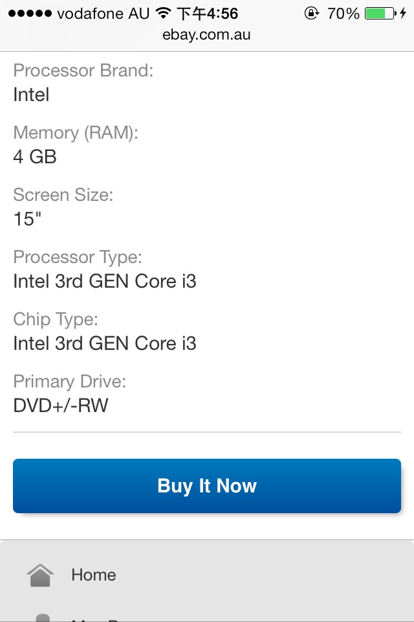Tap the 4 GB memory value
414x622 pixels.
(35, 156)
